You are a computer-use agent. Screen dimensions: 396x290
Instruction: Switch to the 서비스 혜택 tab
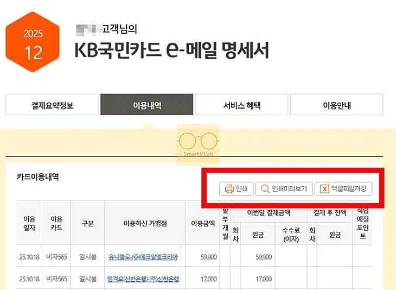[x=242, y=104]
